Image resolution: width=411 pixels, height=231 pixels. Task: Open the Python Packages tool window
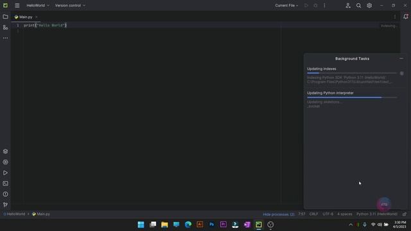(5, 151)
